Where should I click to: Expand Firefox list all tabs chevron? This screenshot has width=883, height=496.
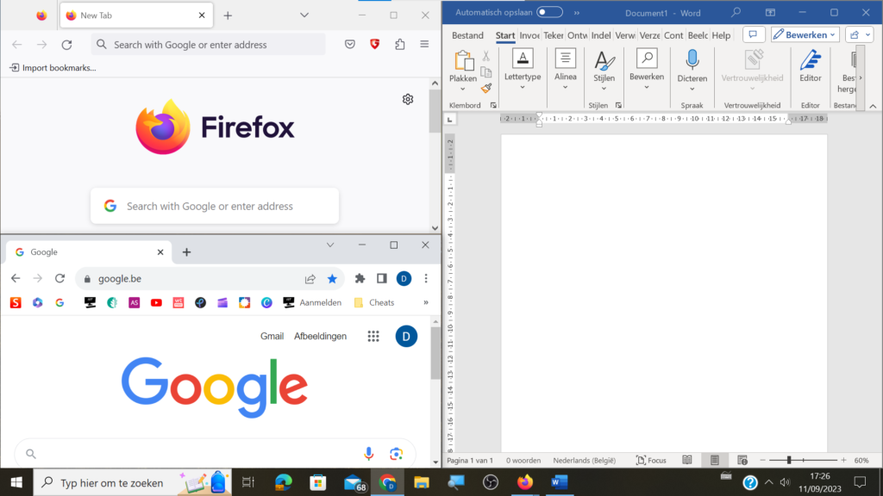304,15
